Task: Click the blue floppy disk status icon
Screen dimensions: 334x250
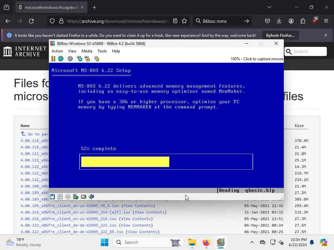Action: point(52,197)
